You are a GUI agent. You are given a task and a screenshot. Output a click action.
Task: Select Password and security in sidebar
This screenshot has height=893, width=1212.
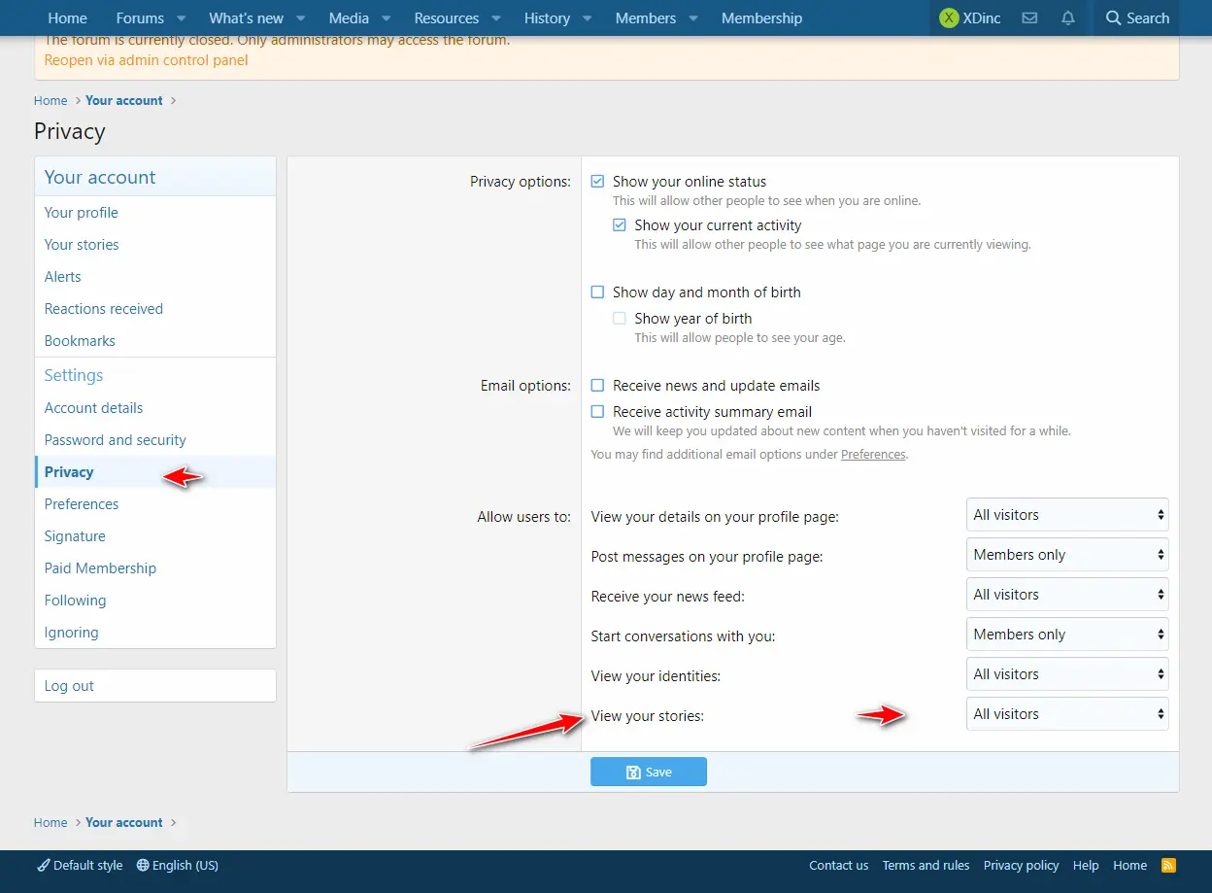pyautogui.click(x=115, y=440)
